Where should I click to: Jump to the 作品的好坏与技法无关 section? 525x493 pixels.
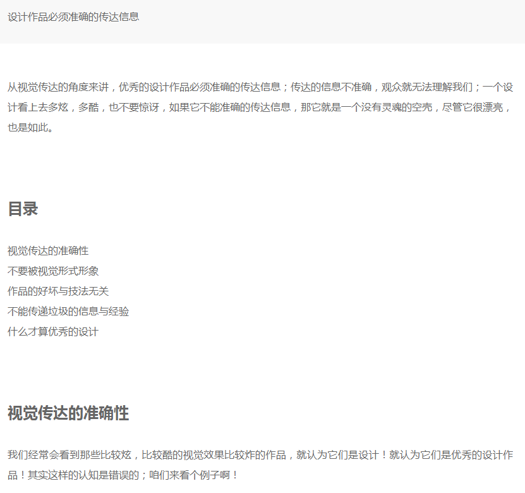tap(58, 291)
